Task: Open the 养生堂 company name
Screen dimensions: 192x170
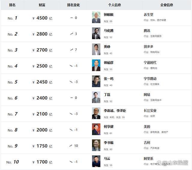Action: pos(148,15)
